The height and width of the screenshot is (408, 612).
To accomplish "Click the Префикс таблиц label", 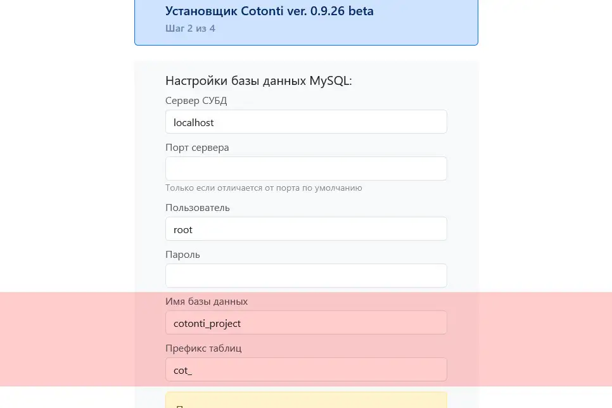I will coord(203,348).
